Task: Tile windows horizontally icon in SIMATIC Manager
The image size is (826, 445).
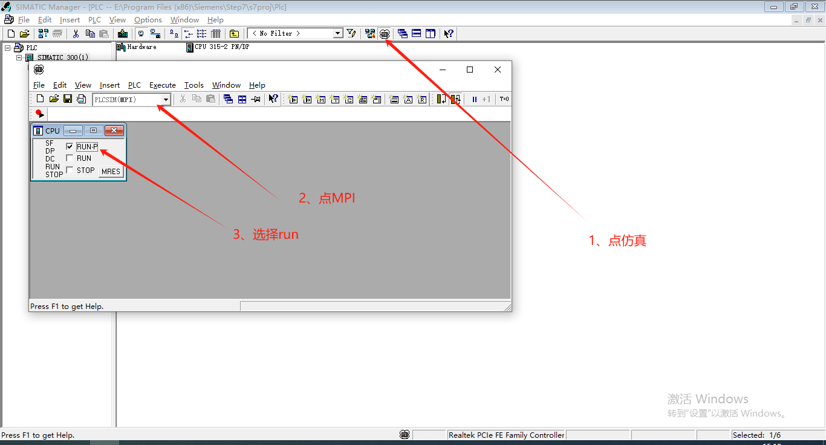Action: [x=417, y=34]
